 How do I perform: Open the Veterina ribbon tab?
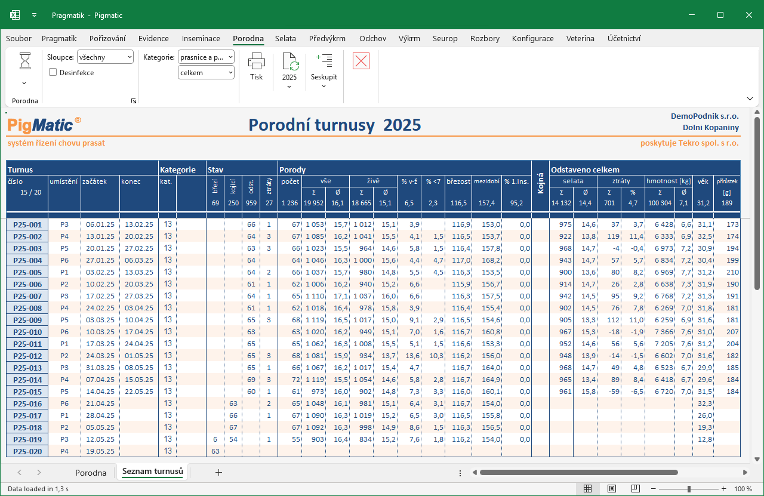[x=580, y=38]
